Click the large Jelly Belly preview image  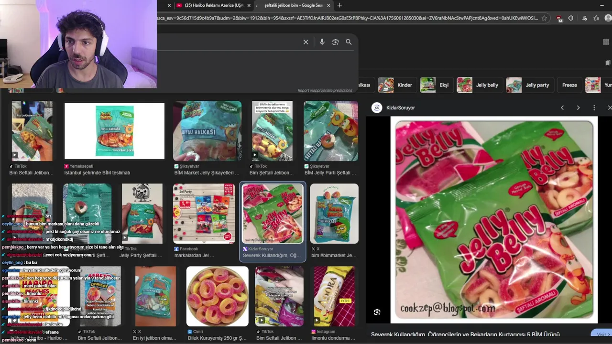(x=494, y=220)
